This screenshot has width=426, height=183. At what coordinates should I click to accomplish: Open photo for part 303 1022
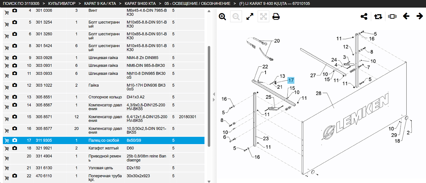pos(15,85)
